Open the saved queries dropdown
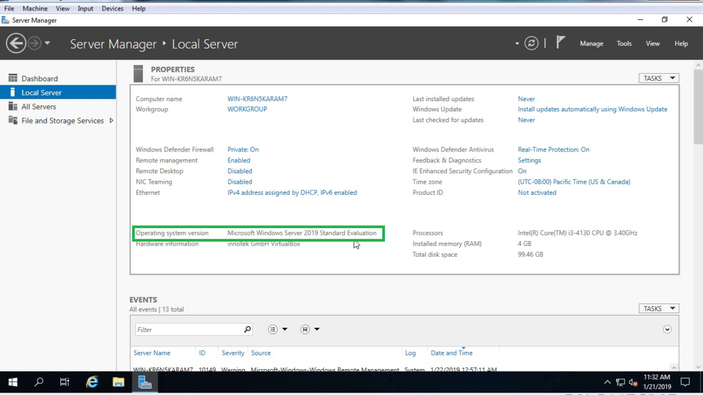Image resolution: width=703 pixels, height=395 pixels. tap(310, 329)
